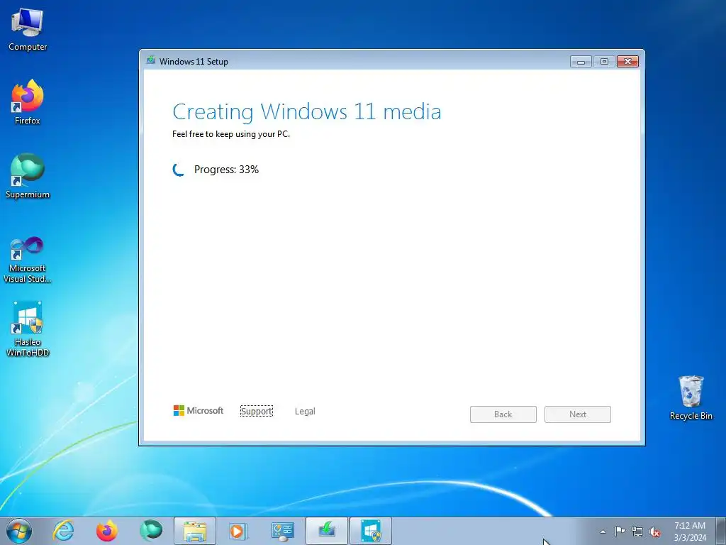
Task: Open the clock showing 7:12 AM
Action: point(690,532)
